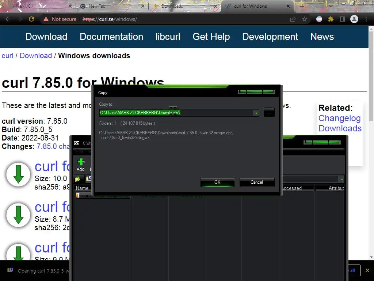Open the Changelog related link

click(x=339, y=118)
